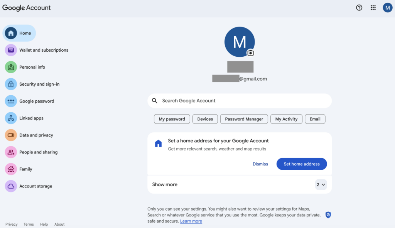This screenshot has height=228, width=395.
Task: Open the Account storage cloud icon
Action: pos(11,186)
